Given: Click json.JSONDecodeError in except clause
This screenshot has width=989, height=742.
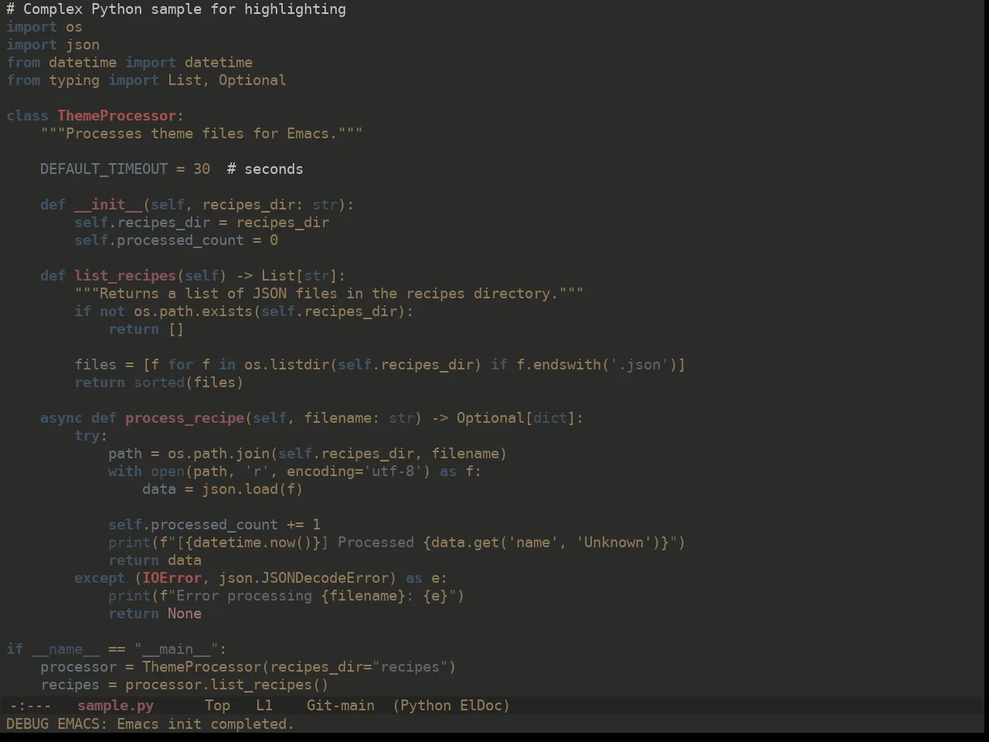Looking at the screenshot, I should (x=303, y=578).
